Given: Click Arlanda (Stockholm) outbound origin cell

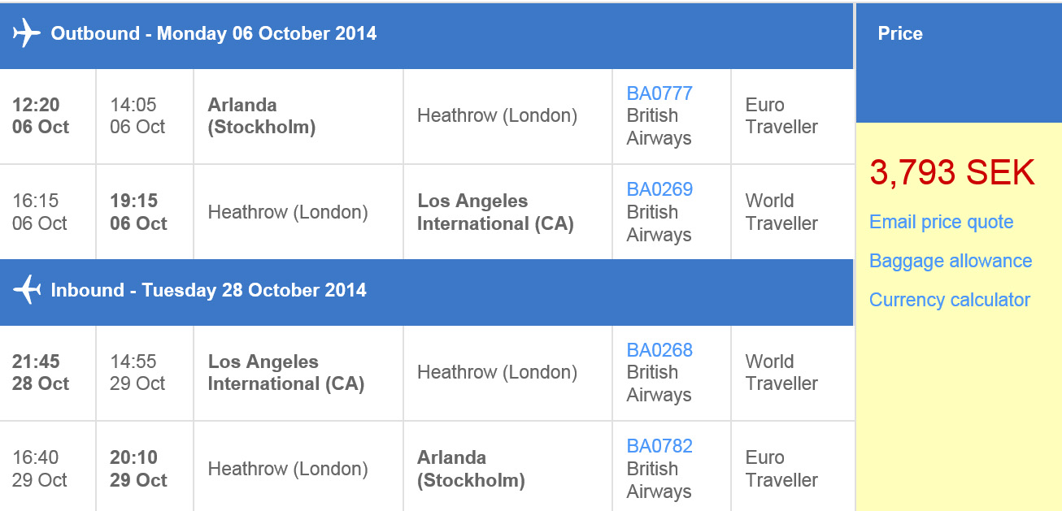Looking at the screenshot, I should [262, 115].
